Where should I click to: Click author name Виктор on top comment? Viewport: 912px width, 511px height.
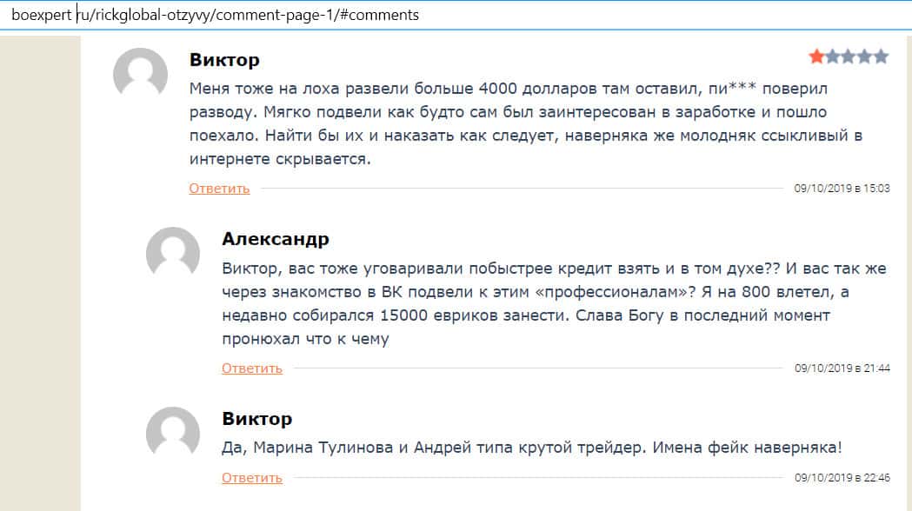(x=224, y=60)
